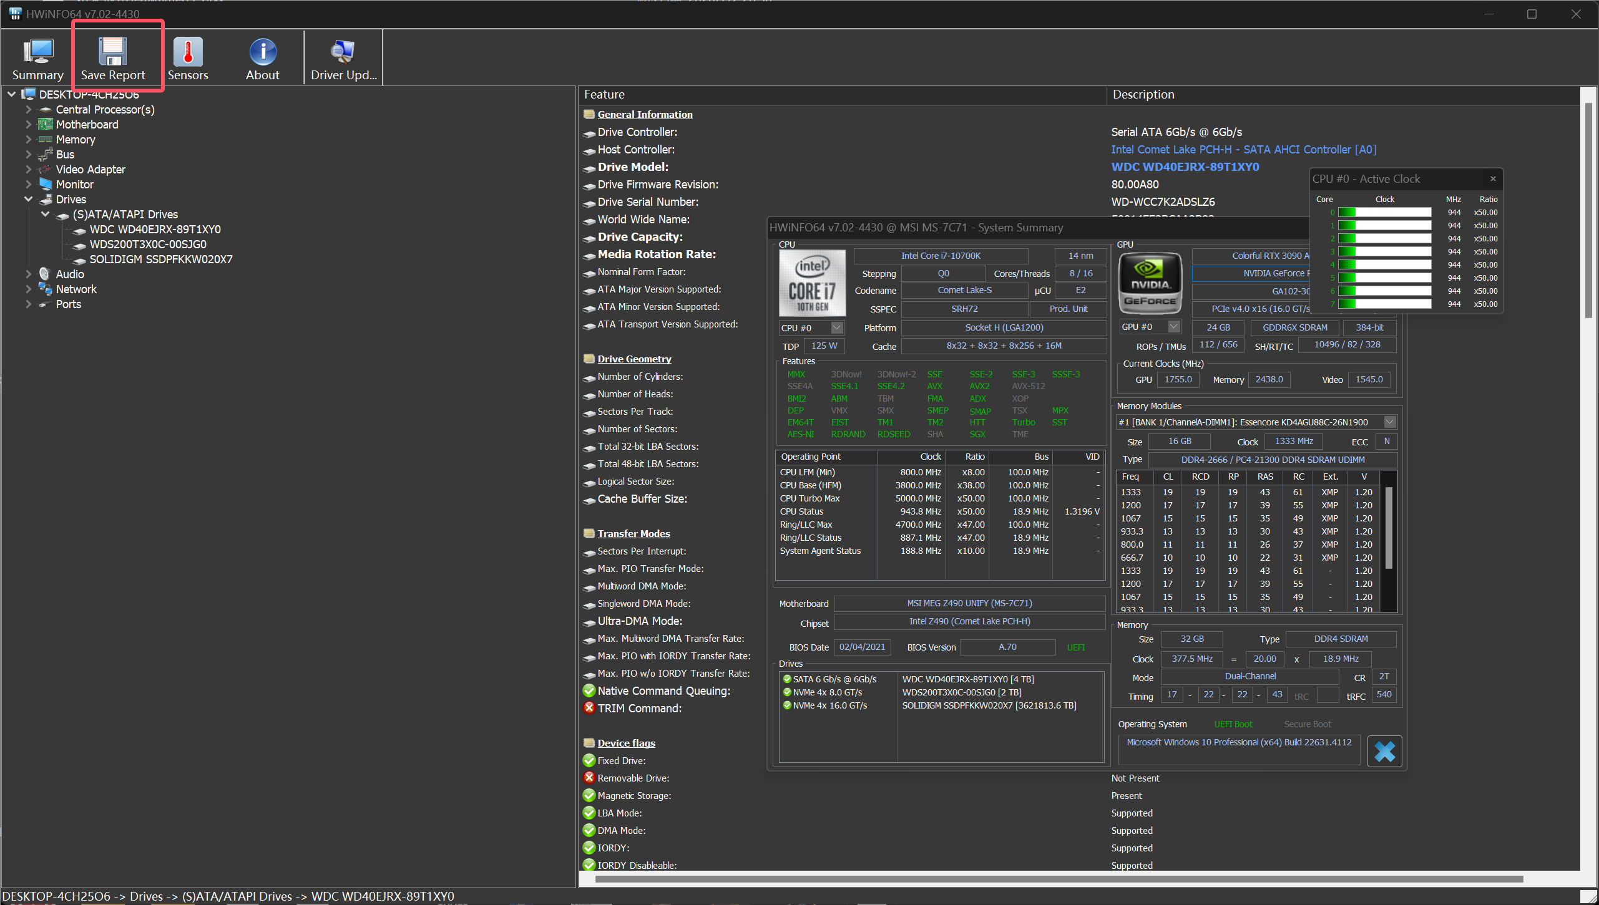
Task: Select the Transfer Modes section icon
Action: (x=589, y=533)
